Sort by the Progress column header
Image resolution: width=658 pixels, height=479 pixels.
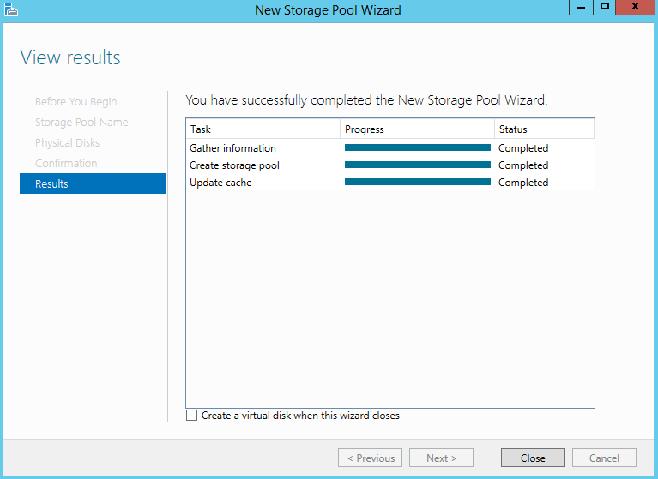pyautogui.click(x=418, y=129)
